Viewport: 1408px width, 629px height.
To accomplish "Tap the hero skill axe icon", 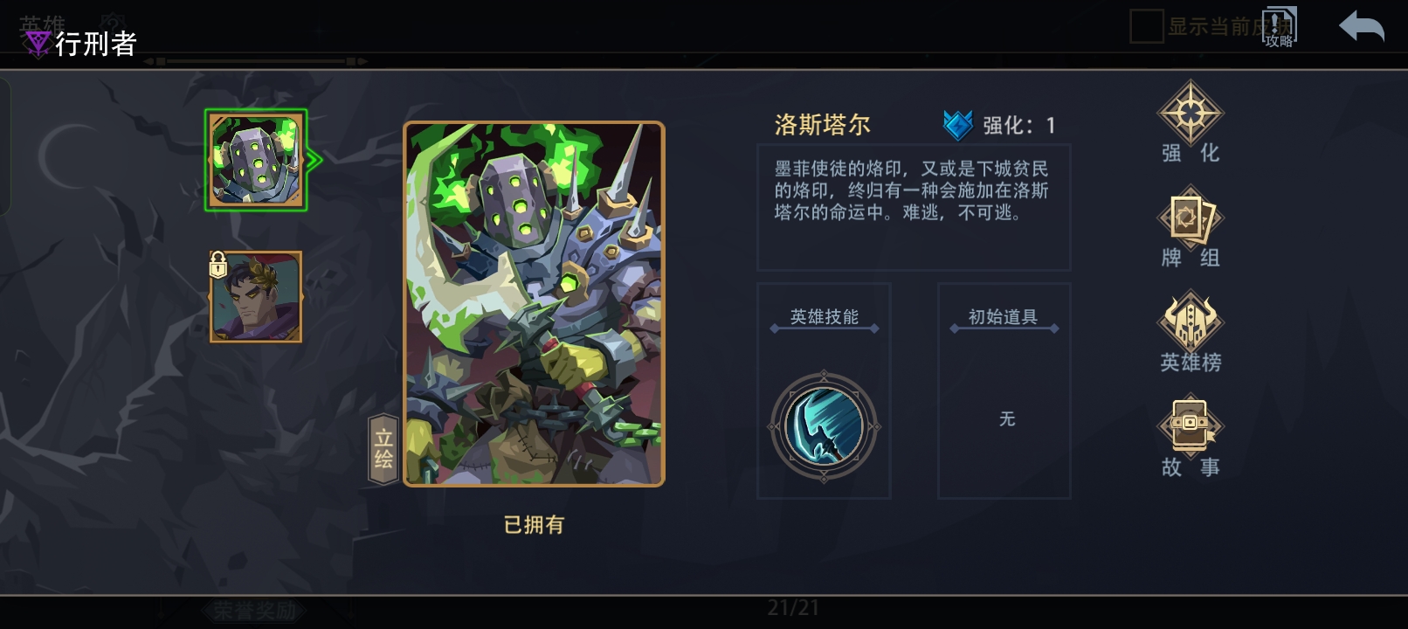I will 824,427.
